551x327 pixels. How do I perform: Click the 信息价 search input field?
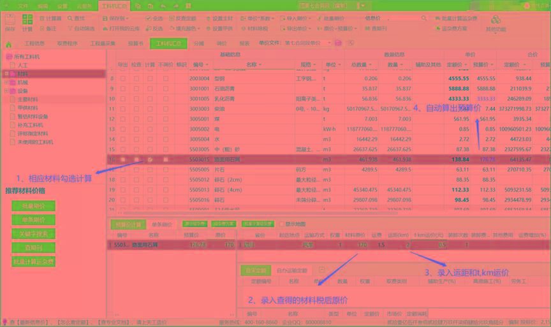point(402,18)
